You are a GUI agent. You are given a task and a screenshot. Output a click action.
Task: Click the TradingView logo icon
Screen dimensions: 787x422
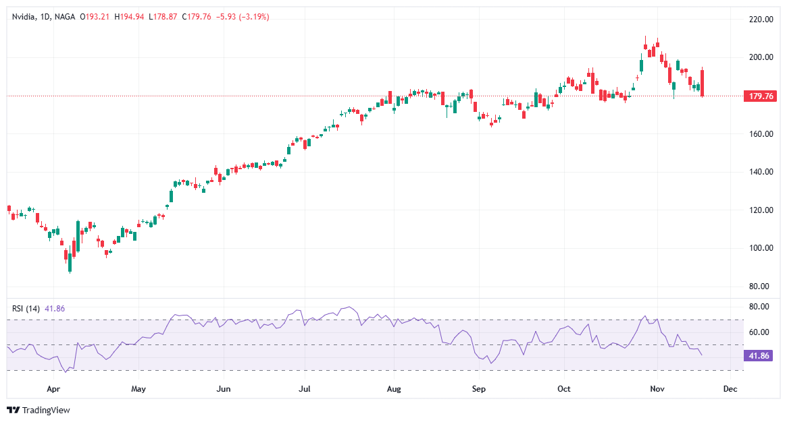point(11,409)
